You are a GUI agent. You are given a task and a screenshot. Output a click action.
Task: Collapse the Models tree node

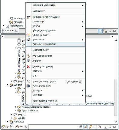coord(8,85)
